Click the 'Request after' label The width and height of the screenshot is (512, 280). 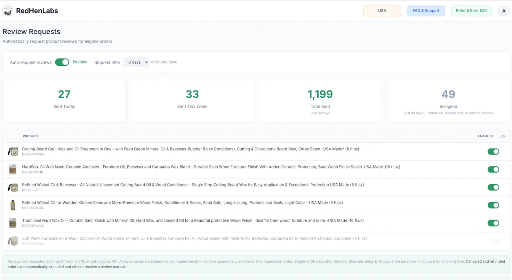click(x=107, y=62)
